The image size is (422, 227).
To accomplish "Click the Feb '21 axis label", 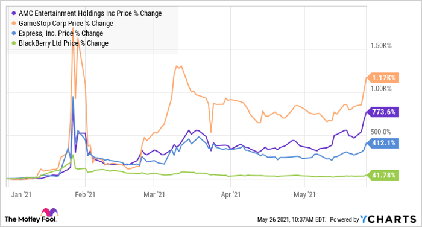I will [85, 194].
